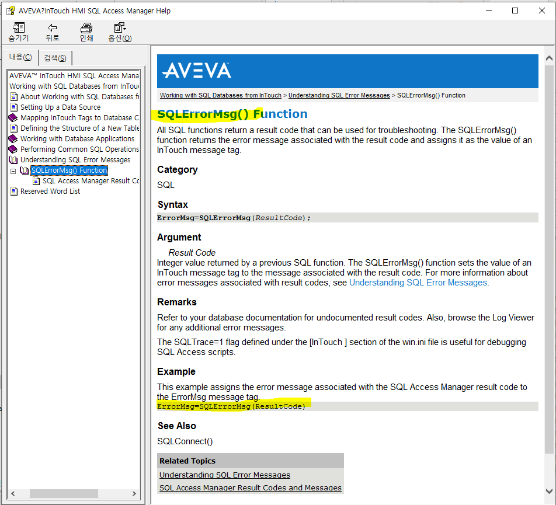The height and width of the screenshot is (505, 556).
Task: Open Setting Up a Data Source topic
Action: pyautogui.click(x=60, y=107)
